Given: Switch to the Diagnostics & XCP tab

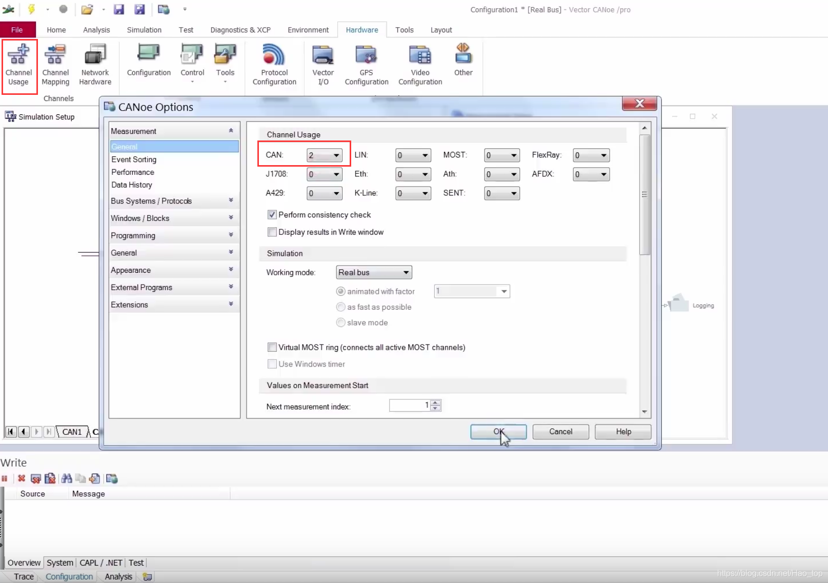Looking at the screenshot, I should [x=240, y=30].
